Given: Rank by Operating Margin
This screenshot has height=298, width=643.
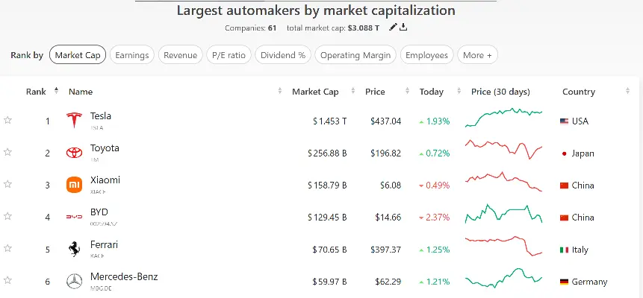Looking at the screenshot, I should (355, 55).
